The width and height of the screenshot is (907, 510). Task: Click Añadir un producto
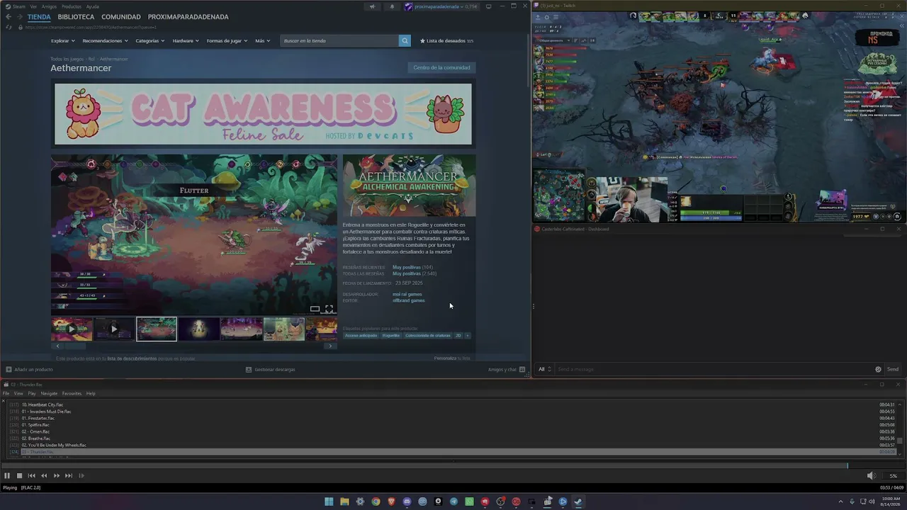pyautogui.click(x=29, y=369)
